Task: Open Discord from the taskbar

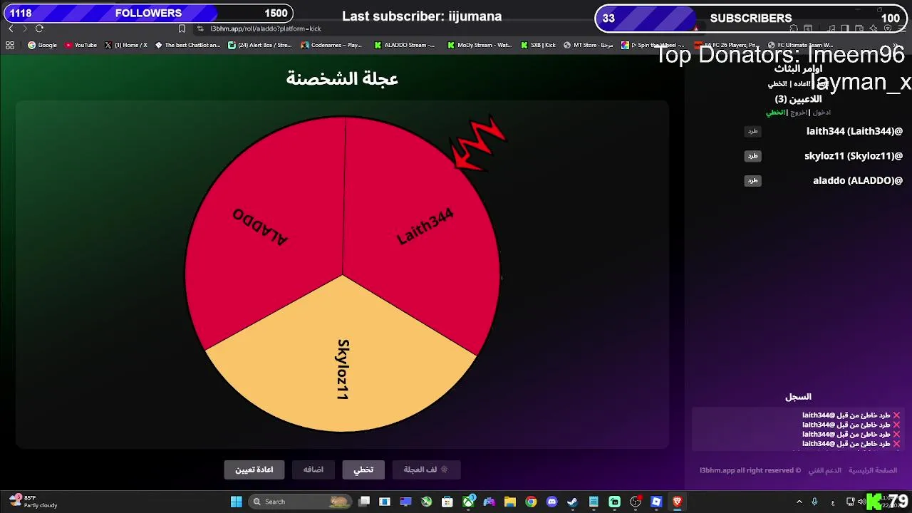Action: 551,502
